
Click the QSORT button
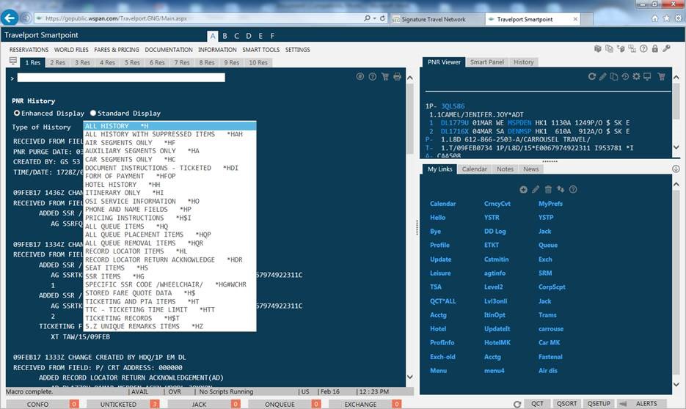click(x=566, y=404)
